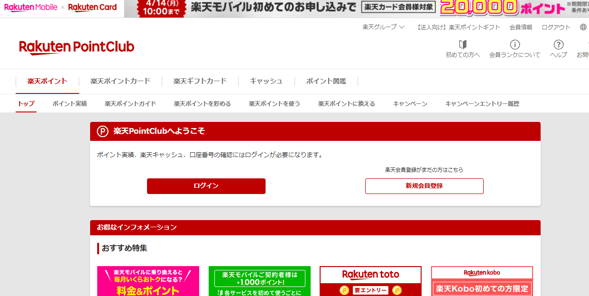
Task: Click the Rakuten PointClub logo
Action: [x=77, y=47]
